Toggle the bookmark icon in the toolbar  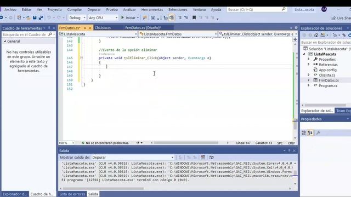pyautogui.click(x=194, y=18)
